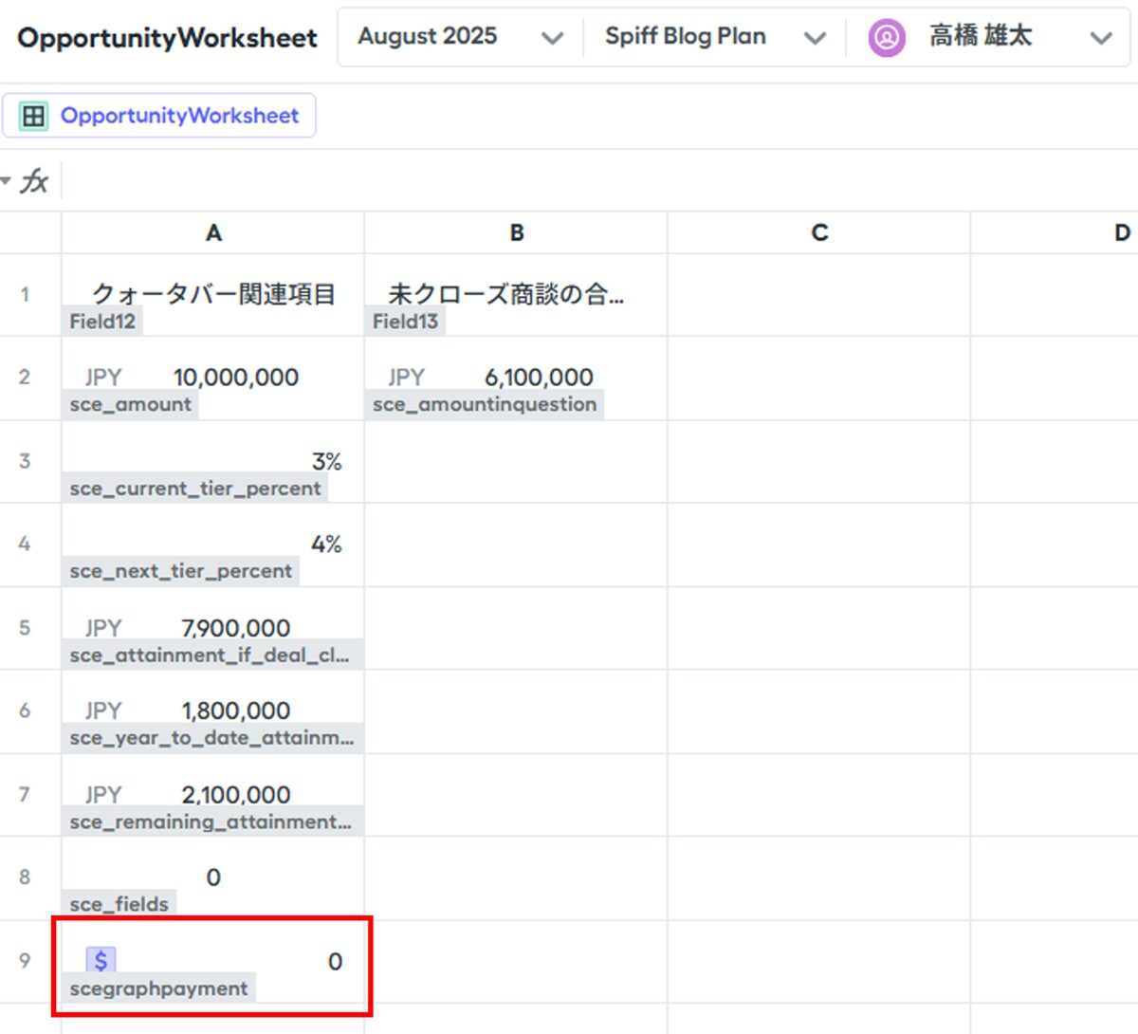Select column D header
This screenshot has height=1034, width=1138.
(x=1055, y=232)
